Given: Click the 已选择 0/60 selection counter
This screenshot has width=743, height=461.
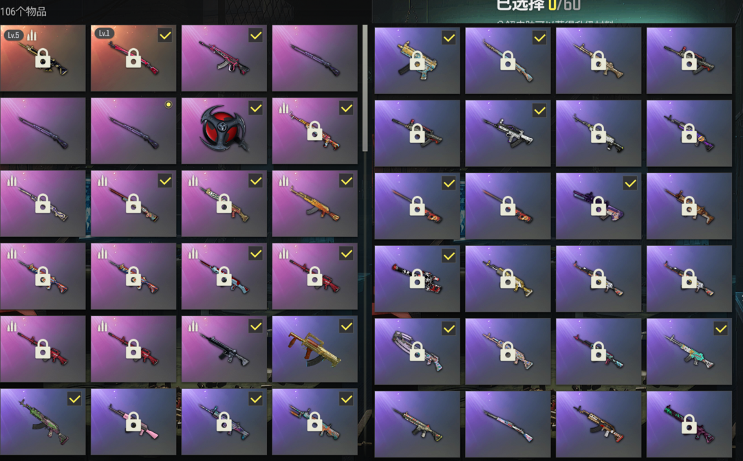Looking at the screenshot, I should 538,5.
